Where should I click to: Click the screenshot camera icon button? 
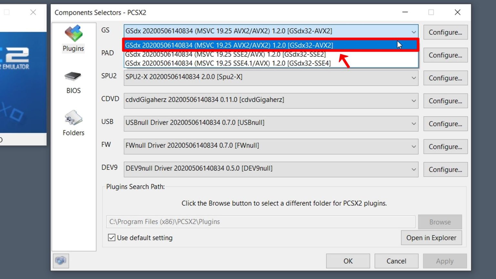(61, 261)
